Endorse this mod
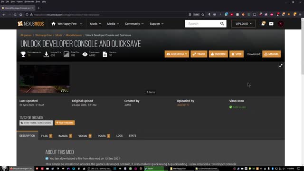 218,54
